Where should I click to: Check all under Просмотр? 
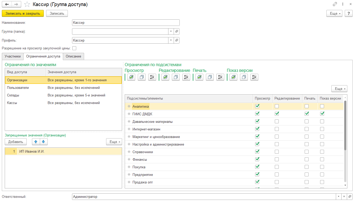click(131, 77)
